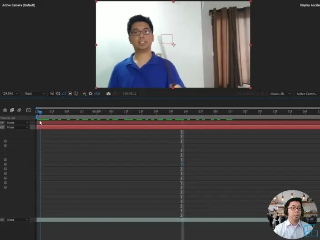Open first layer's parent None dropdown
This screenshot has width=320, height=240.
[17, 123]
